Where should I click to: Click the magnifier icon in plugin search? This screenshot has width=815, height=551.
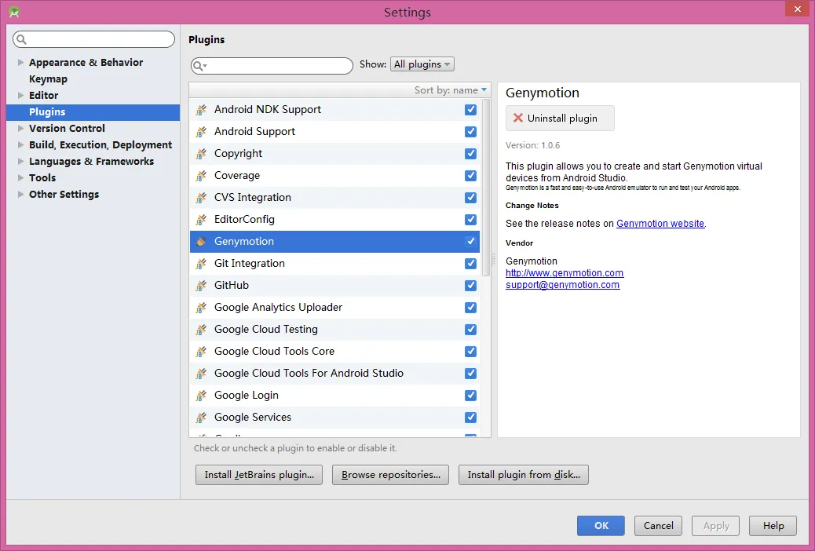coord(199,66)
